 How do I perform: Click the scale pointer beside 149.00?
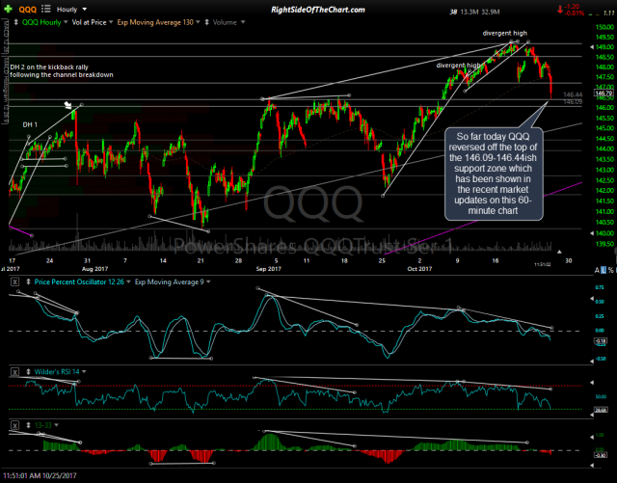[x=592, y=47]
